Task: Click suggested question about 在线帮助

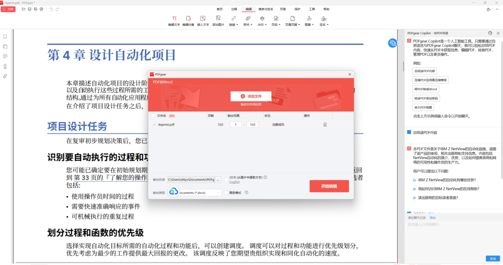Action: (x=448, y=189)
